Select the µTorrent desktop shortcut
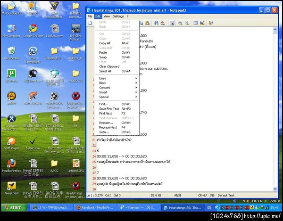The width and height of the screenshot is (283, 221). point(11,75)
